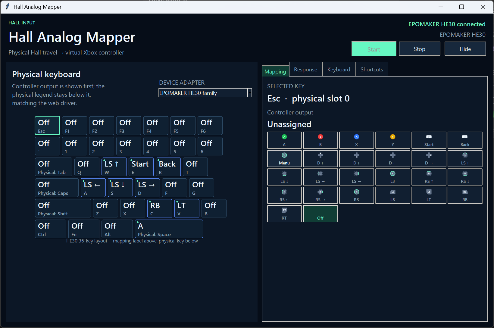Assign D-pad right output
Image resolution: width=494 pixels, height=328 pixels.
pos(429,158)
